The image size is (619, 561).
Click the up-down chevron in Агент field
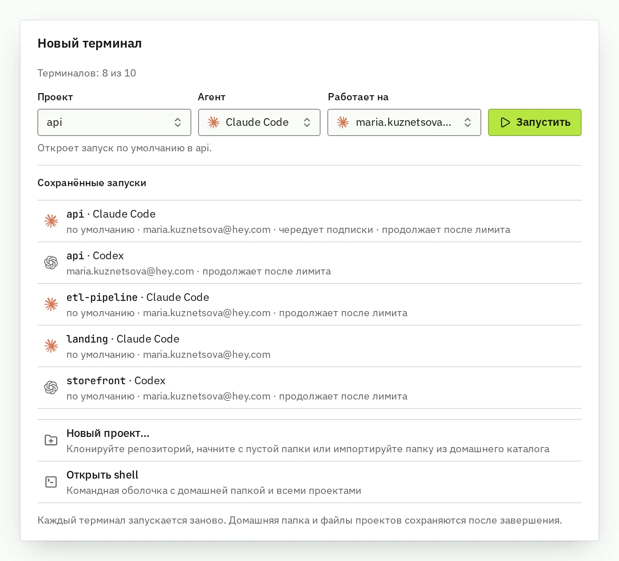tap(307, 122)
